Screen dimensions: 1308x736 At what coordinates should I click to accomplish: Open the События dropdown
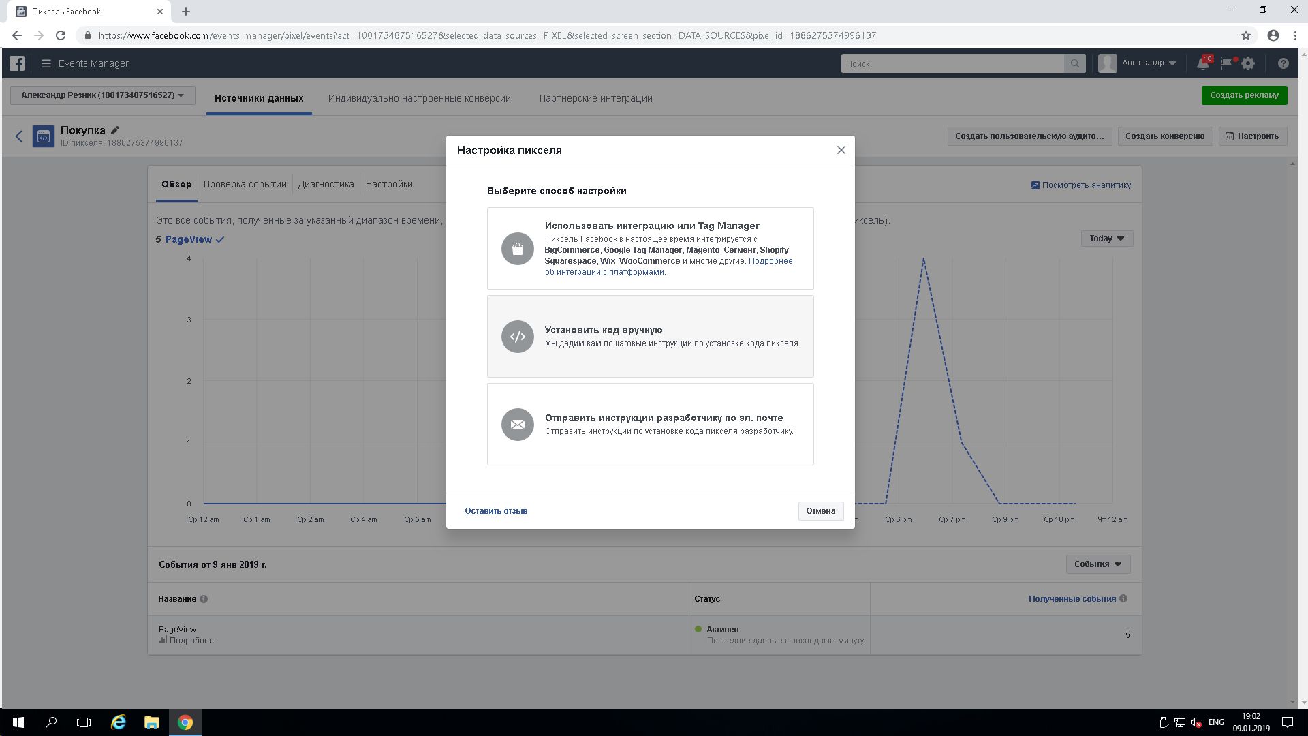(x=1098, y=564)
